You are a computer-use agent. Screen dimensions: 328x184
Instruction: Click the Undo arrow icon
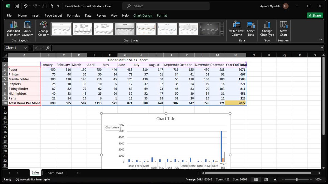25,6
